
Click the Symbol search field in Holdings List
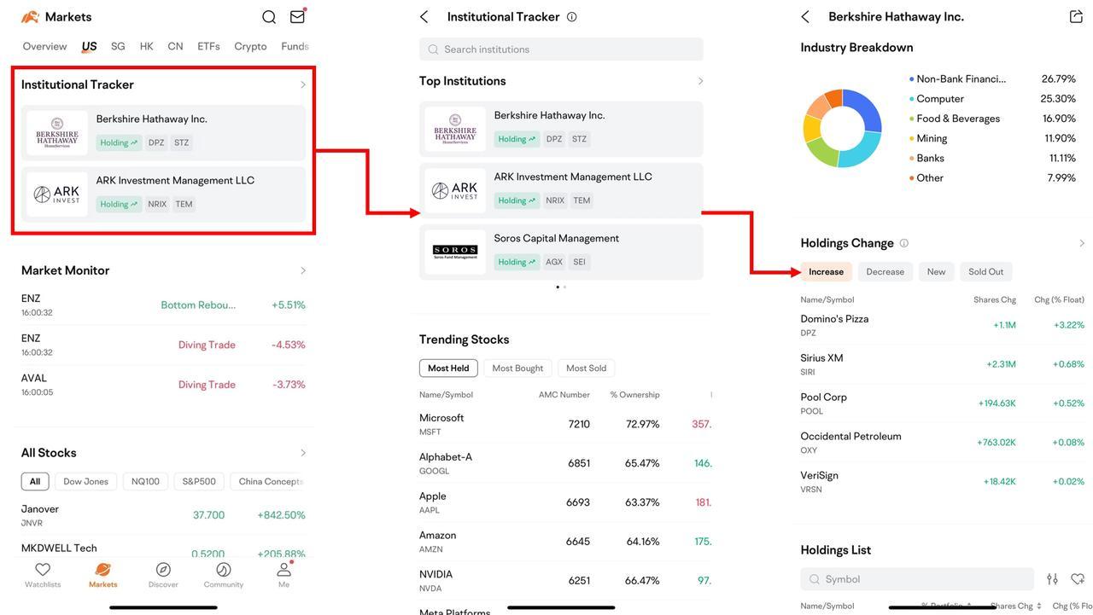tap(917, 579)
